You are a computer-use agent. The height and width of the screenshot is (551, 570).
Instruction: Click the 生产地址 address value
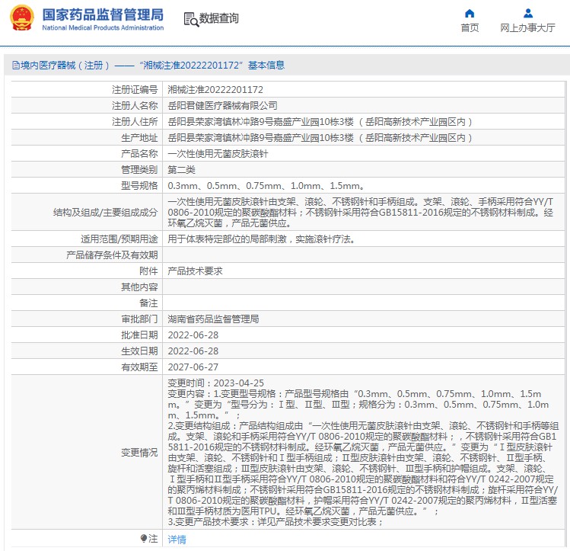tap(320, 138)
